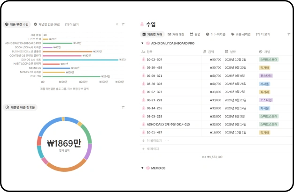Click page icon of row 09-02 - 327
Viewport: 294px width, 192px height.
(143, 92)
